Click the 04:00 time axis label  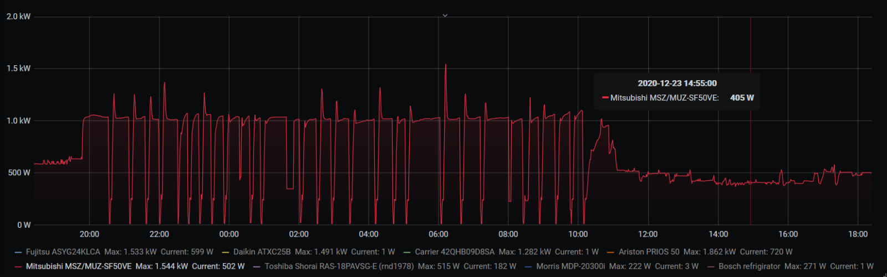369,234
